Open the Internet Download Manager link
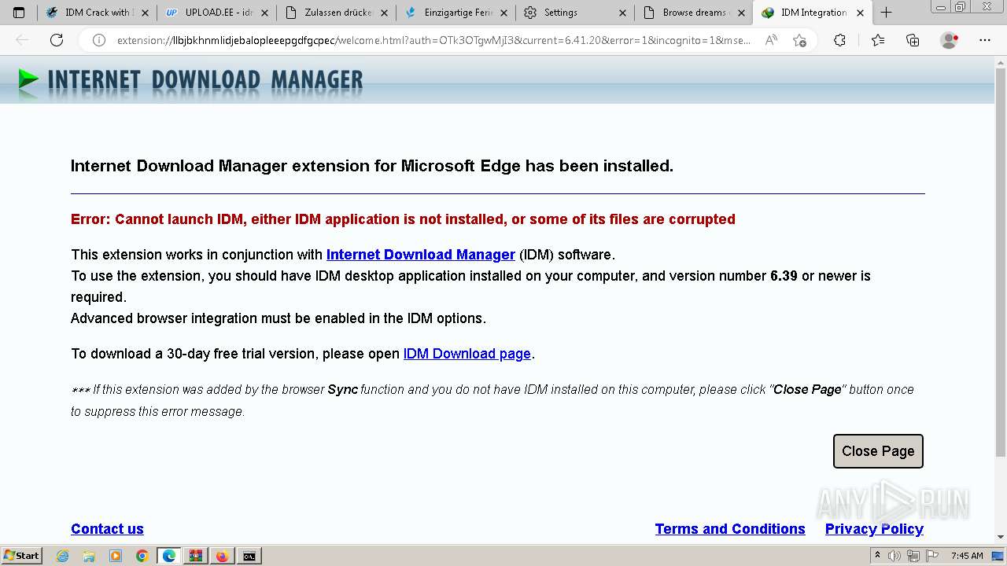The image size is (1007, 566). [x=421, y=255]
